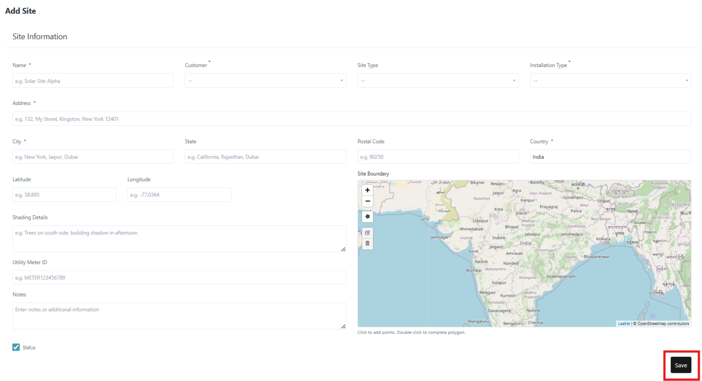The image size is (702, 381).
Task: Select the polygon drawing tool on the map
Action: pyautogui.click(x=367, y=216)
